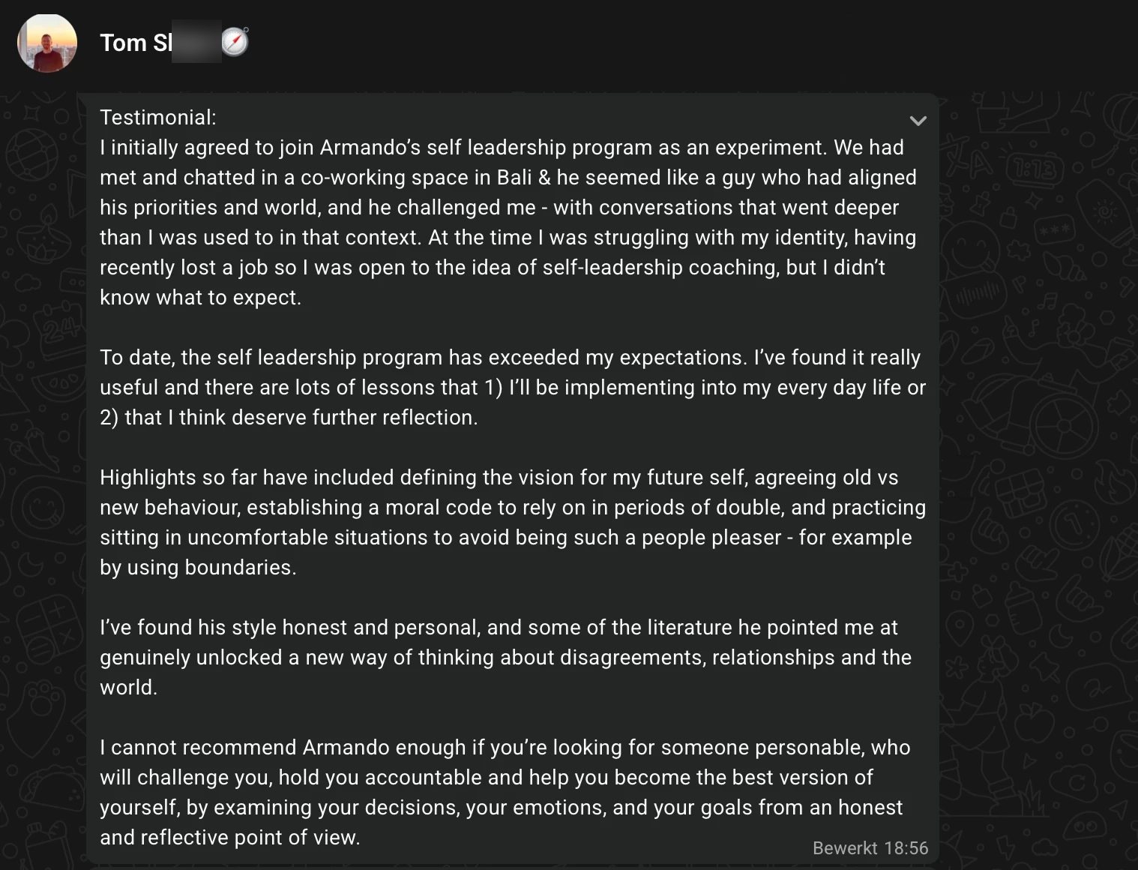This screenshot has width=1138, height=870.
Task: Click the 18:56 message timestamp
Action: tap(906, 848)
